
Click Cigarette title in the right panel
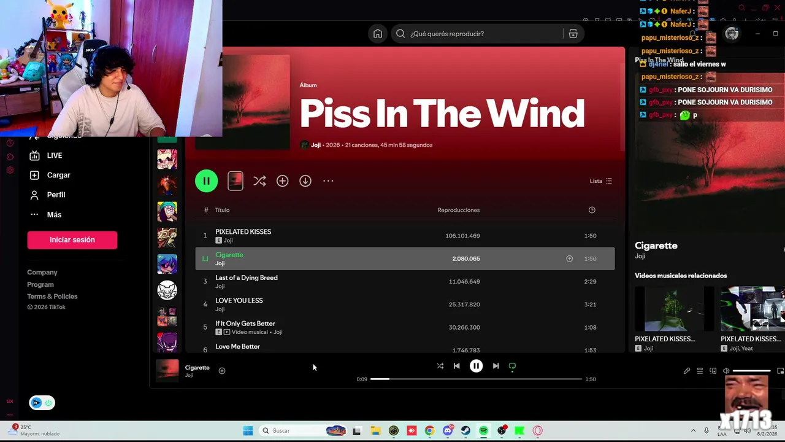656,246
